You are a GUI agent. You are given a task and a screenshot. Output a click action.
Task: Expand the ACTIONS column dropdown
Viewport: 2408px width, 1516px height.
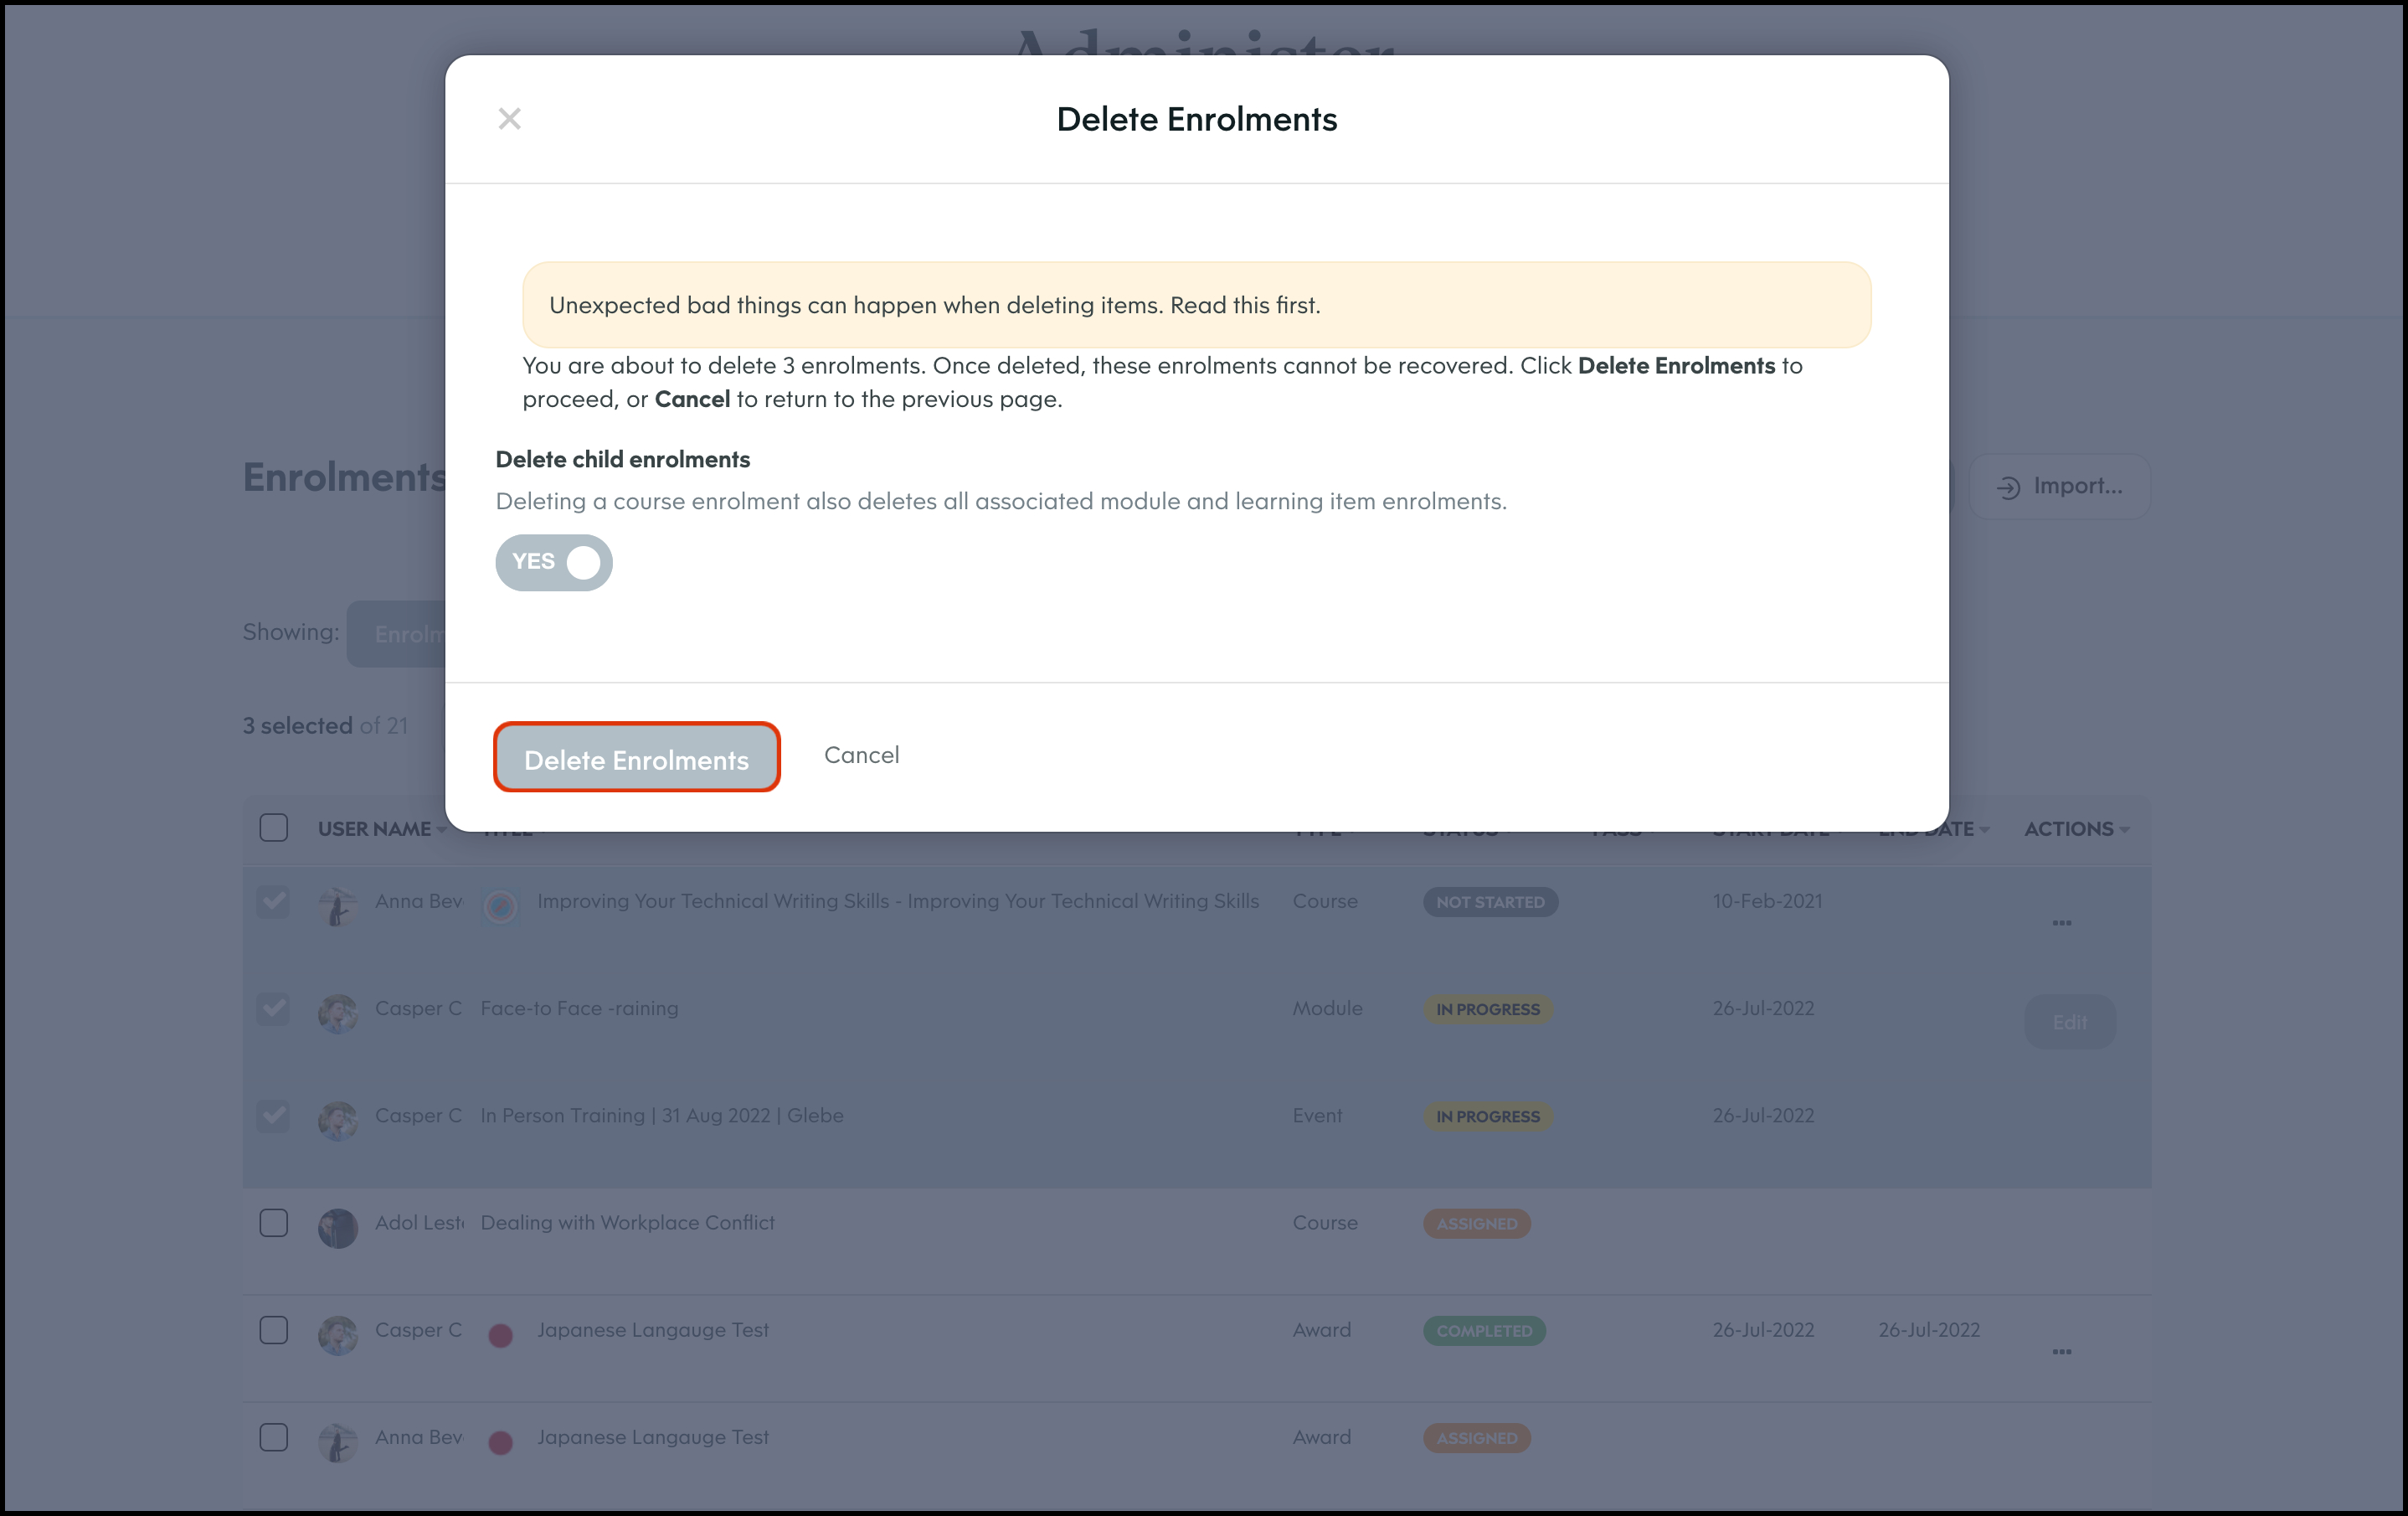tap(2124, 831)
